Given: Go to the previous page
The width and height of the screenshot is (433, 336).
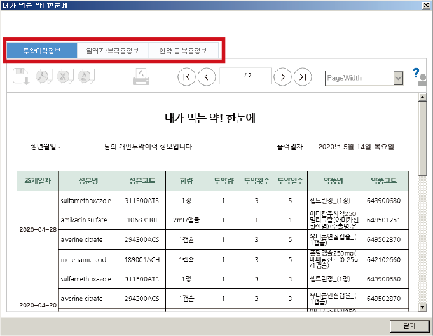Looking at the screenshot, I should (207, 77).
